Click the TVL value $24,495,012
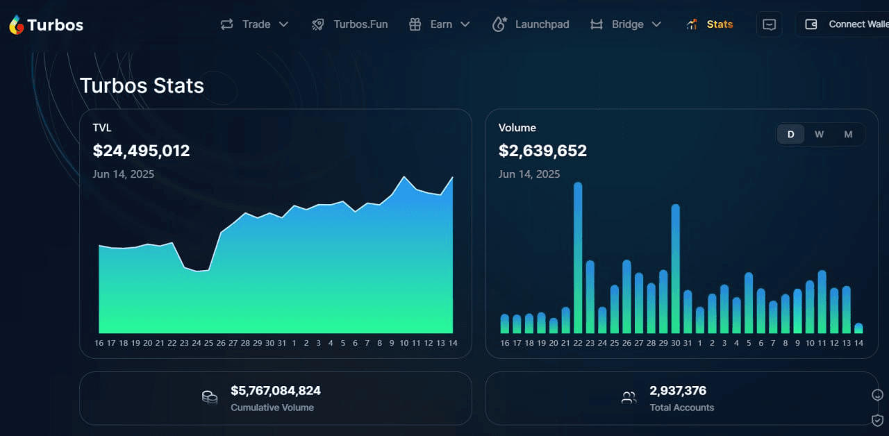Viewport: 889px width, 436px height. tap(141, 151)
